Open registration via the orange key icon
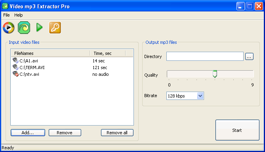265x152 pixels. tap(55, 28)
